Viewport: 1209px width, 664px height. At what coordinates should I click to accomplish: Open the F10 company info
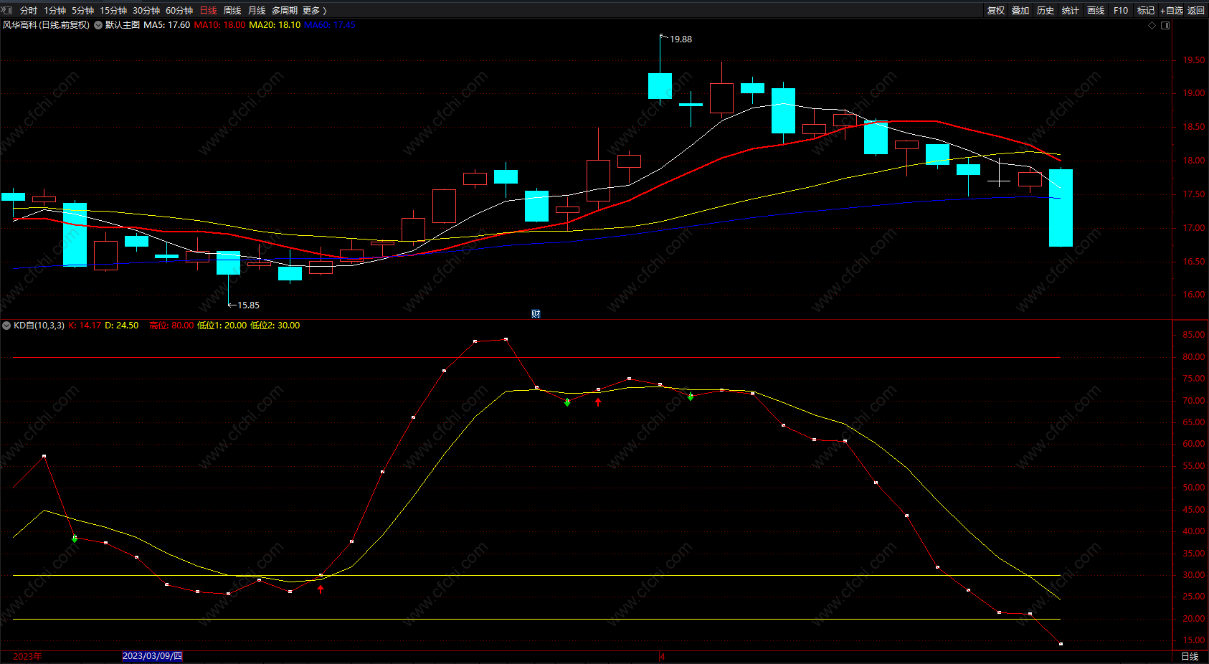pyautogui.click(x=1121, y=11)
